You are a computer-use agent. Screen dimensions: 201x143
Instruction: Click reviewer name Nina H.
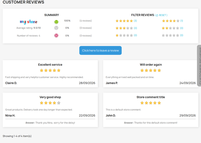coord(10,116)
